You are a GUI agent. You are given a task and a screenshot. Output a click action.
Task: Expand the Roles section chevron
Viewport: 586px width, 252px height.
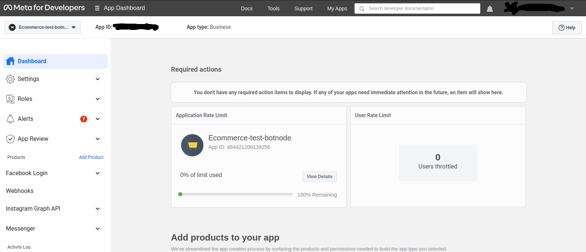click(x=98, y=99)
